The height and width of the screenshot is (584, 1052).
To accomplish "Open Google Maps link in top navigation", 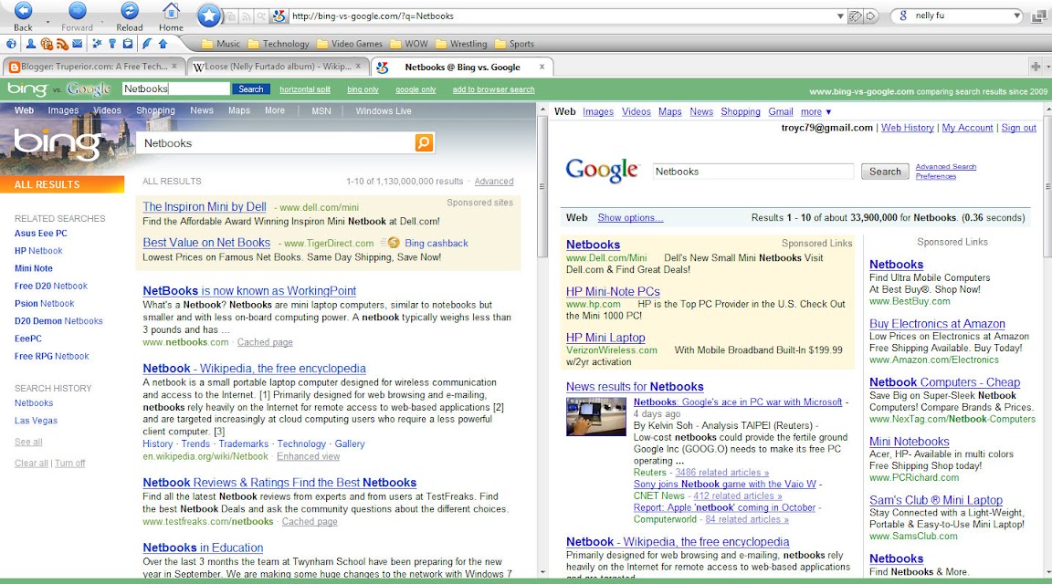I will coord(669,112).
